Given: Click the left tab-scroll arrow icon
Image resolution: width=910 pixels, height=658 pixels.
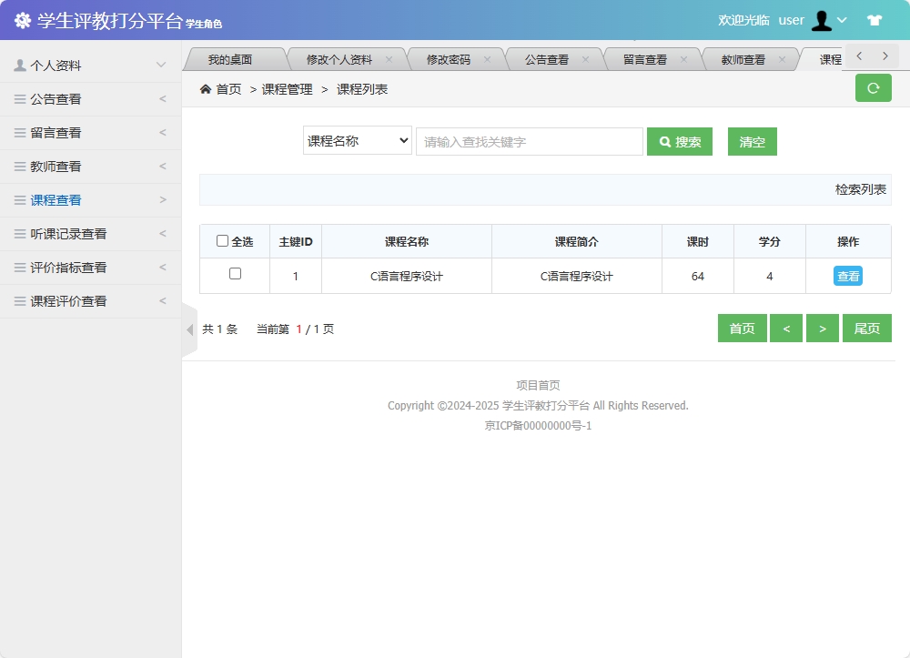Looking at the screenshot, I should (857, 55).
